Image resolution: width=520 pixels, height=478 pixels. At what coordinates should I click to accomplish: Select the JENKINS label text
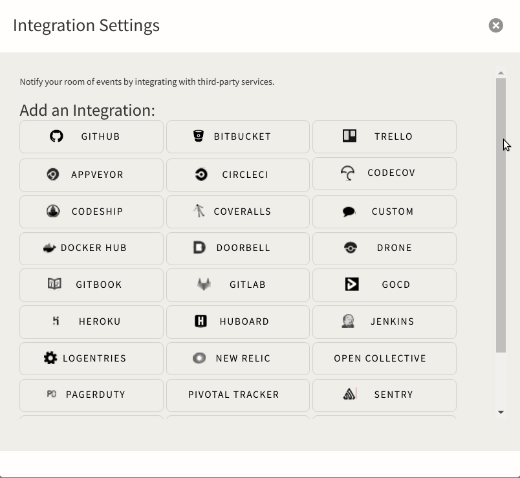(393, 321)
